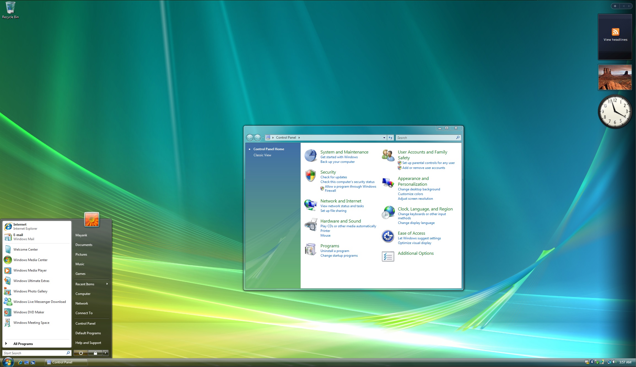Switch Control Panel to Classic View
The height and width of the screenshot is (367, 636).
tap(262, 155)
